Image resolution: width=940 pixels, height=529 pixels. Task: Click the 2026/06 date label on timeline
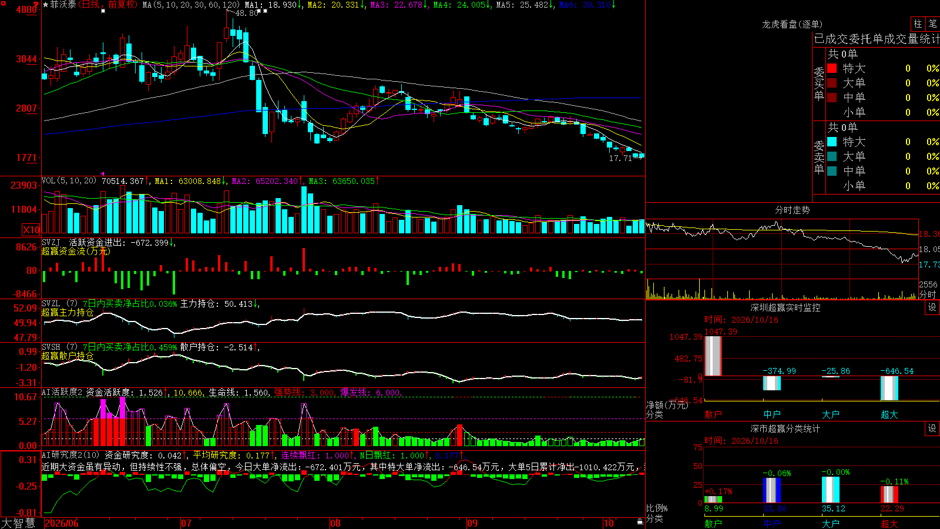pyautogui.click(x=62, y=523)
